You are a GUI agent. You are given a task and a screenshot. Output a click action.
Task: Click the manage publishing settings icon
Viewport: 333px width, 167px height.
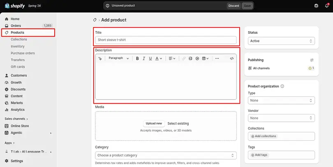312,60
